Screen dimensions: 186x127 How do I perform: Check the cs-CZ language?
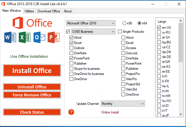click(159, 47)
